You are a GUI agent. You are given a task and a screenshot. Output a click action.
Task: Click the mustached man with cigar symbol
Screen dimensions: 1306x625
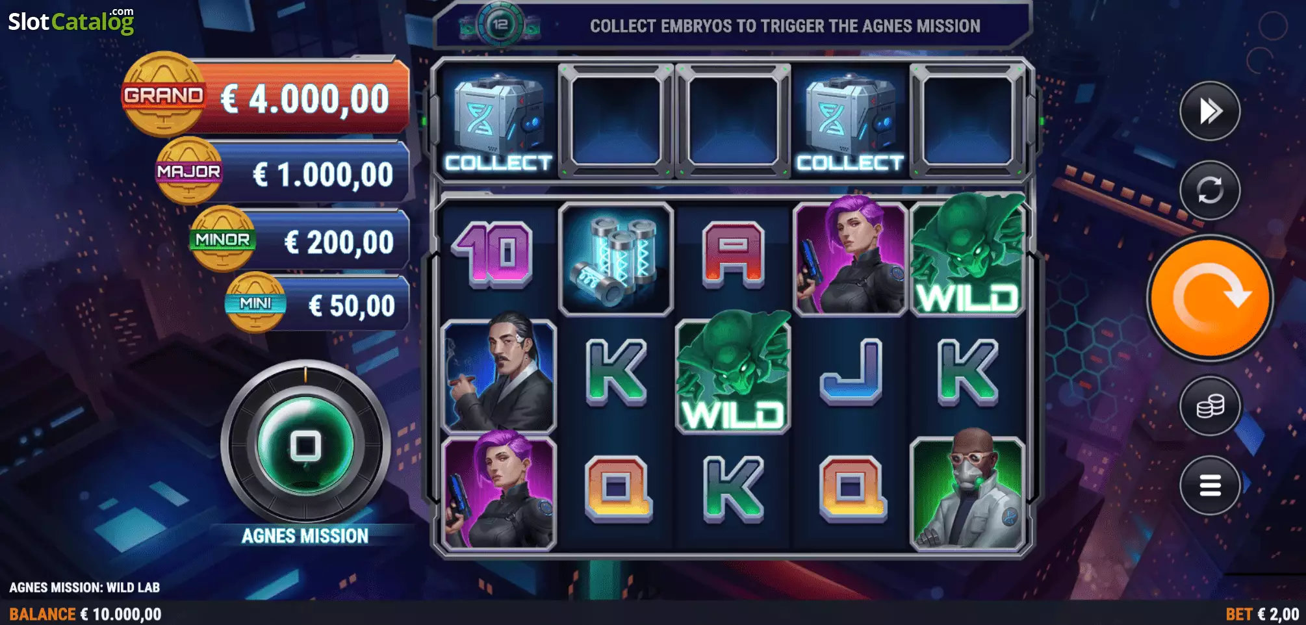[x=498, y=374]
